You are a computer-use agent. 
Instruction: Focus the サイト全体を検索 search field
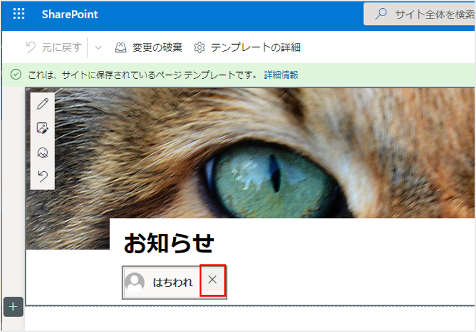pos(420,14)
